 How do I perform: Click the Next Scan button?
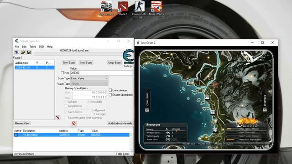point(86,63)
